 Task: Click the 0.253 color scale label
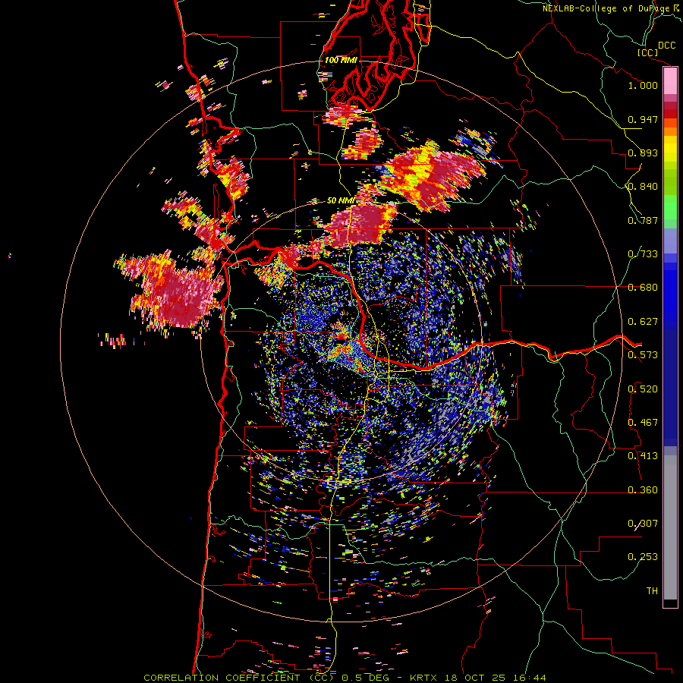[643, 557]
